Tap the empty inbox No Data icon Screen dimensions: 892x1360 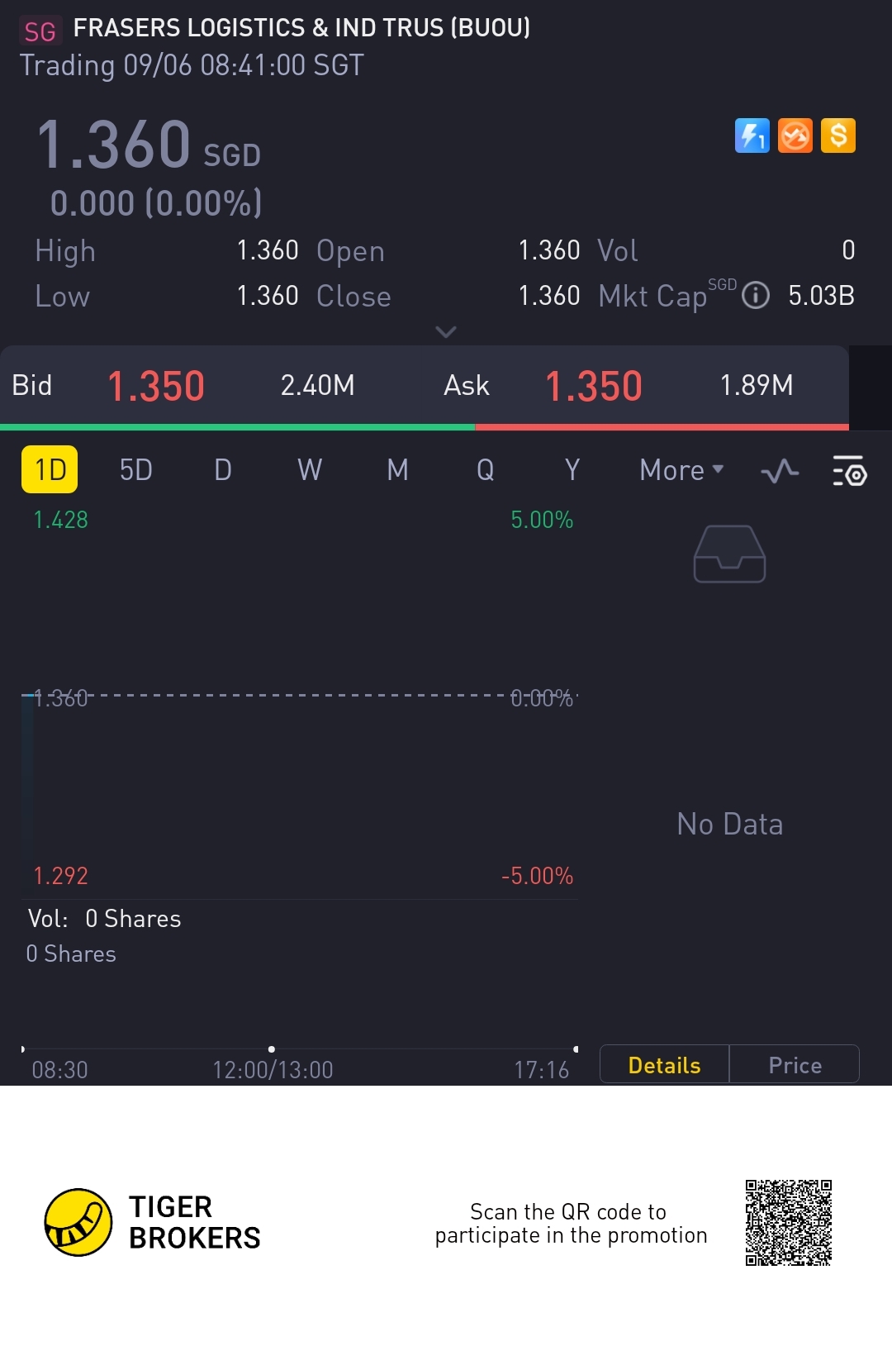(x=729, y=554)
